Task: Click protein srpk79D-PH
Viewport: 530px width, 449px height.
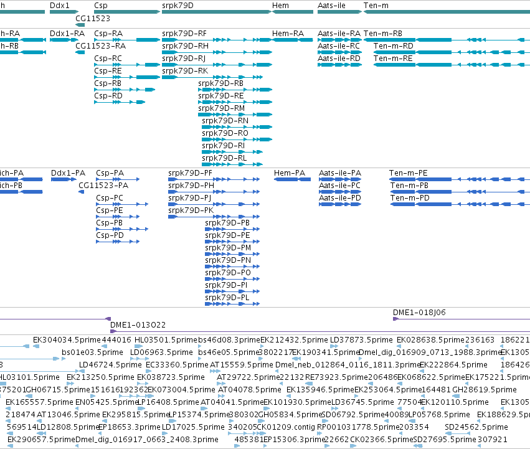Action: 214,192
